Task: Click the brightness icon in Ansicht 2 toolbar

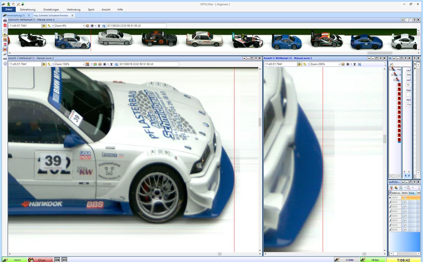Action: coord(348,64)
